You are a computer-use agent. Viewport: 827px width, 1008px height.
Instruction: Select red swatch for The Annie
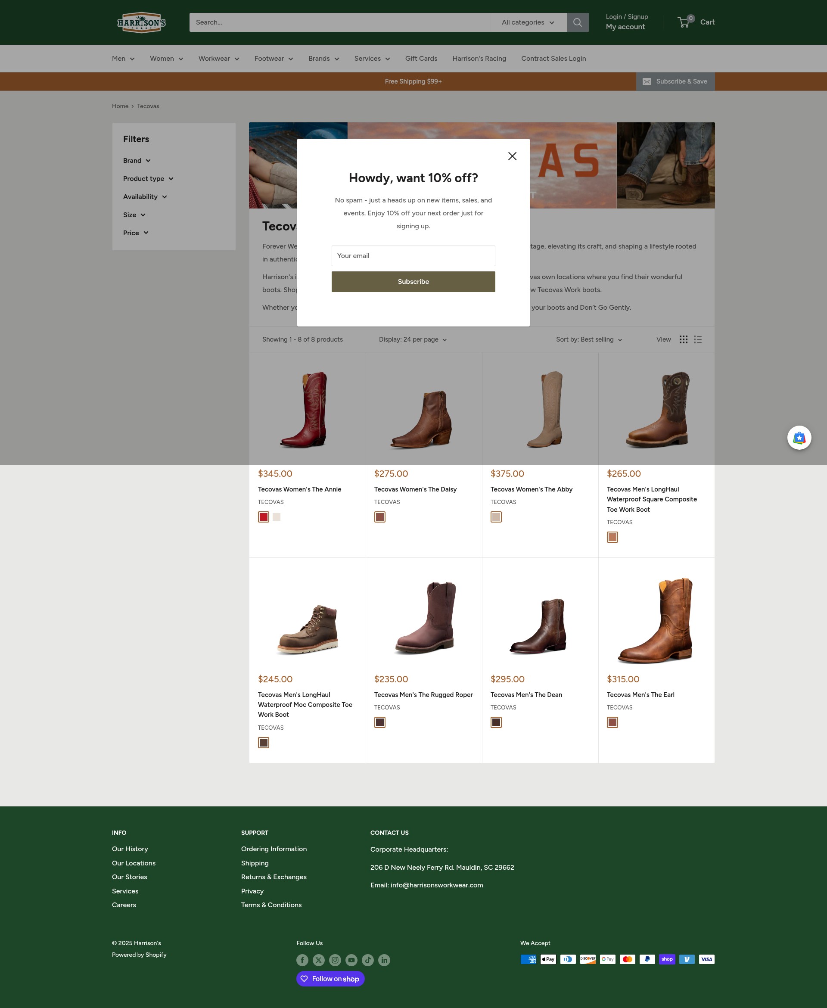coord(264,517)
